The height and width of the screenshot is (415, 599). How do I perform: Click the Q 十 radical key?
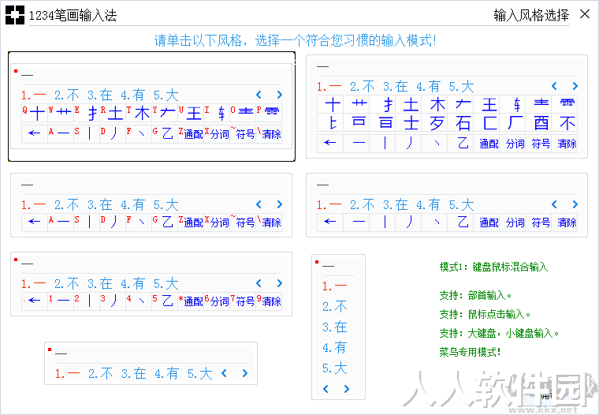coord(35,113)
